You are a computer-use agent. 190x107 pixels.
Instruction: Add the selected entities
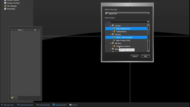[145, 56]
